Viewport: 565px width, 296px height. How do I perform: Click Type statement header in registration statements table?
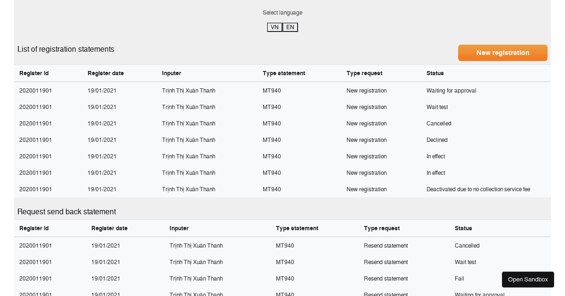tap(284, 73)
